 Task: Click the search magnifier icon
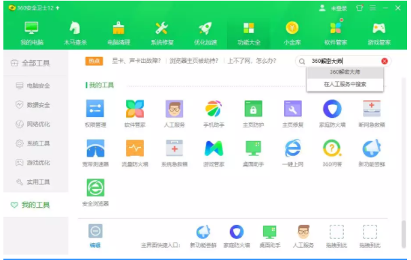tap(302, 61)
